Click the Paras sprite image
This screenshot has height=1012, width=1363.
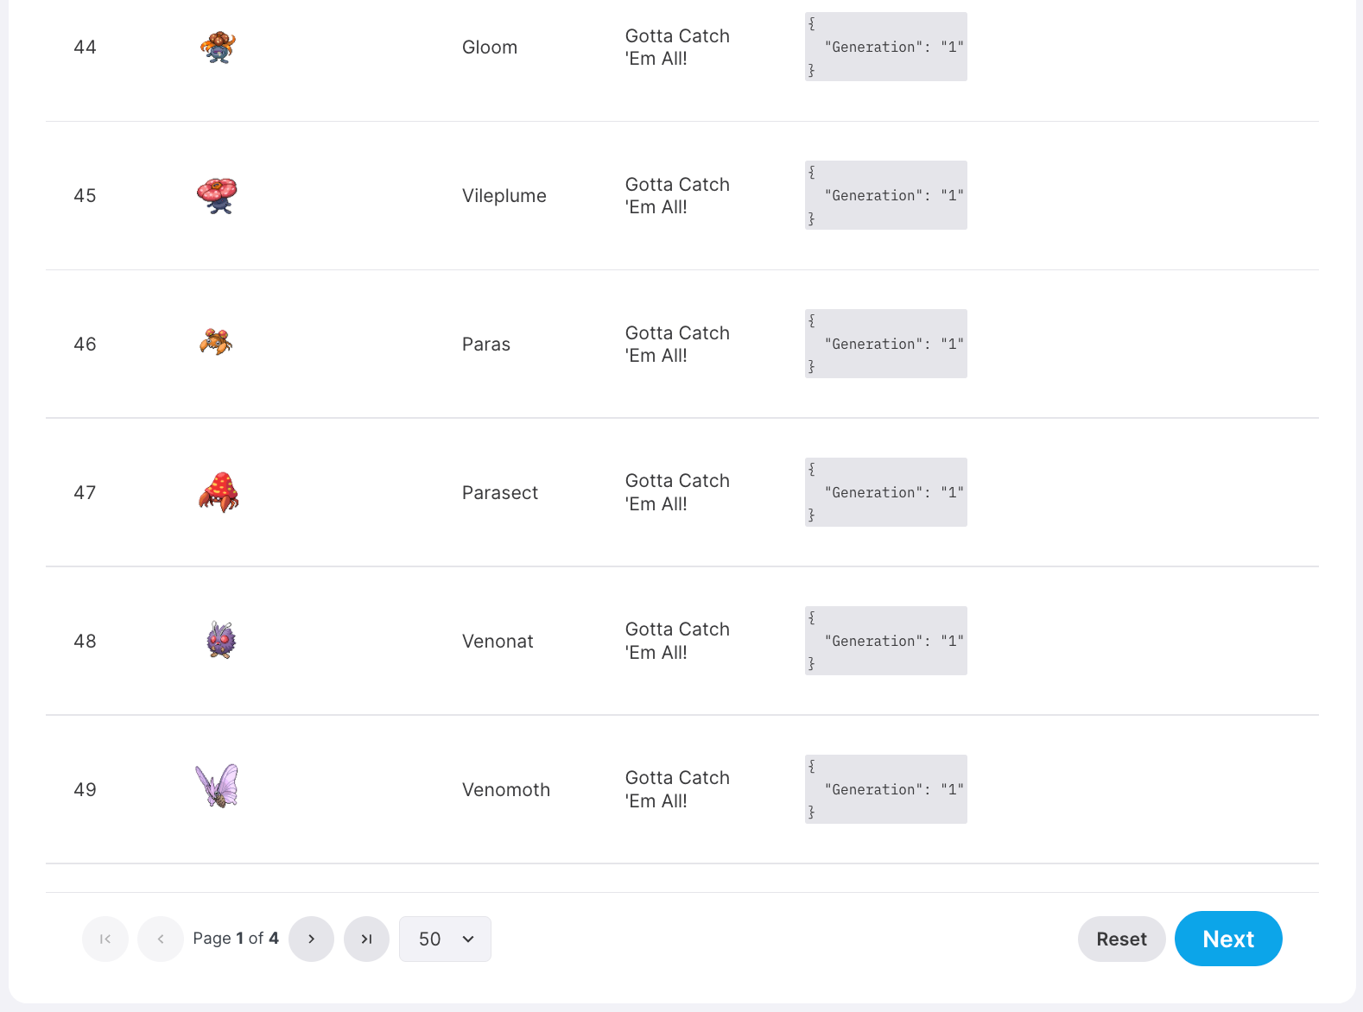click(217, 343)
